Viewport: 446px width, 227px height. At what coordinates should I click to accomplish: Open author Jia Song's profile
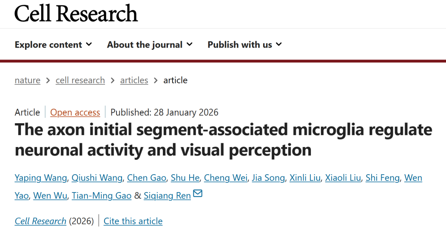coord(268,178)
